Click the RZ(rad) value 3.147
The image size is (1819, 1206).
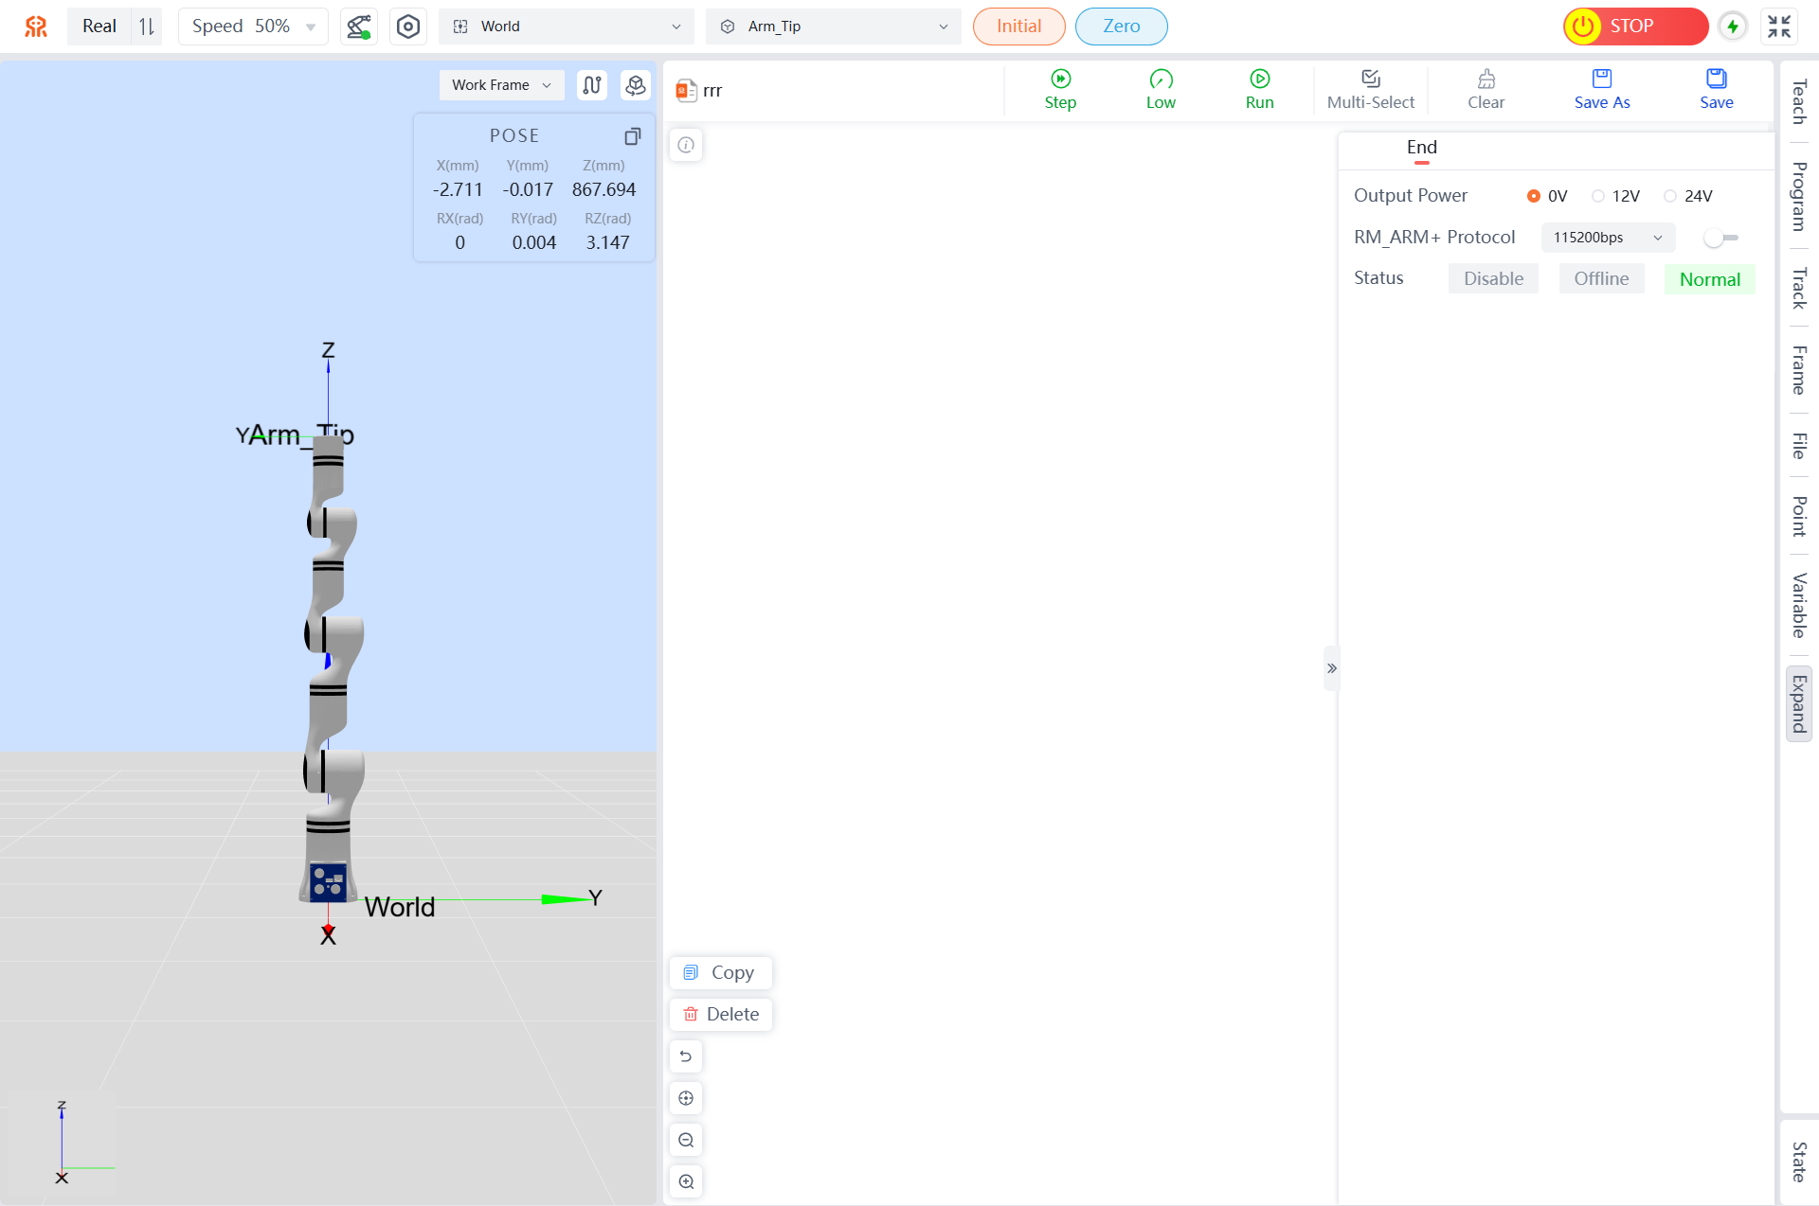pyautogui.click(x=607, y=243)
